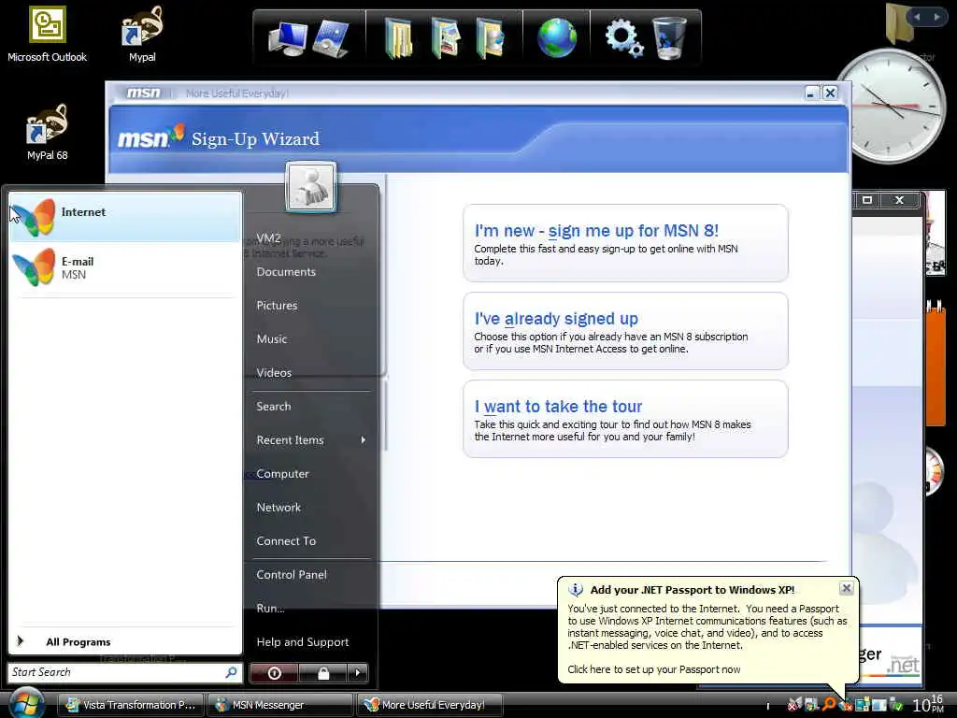This screenshot has height=718, width=957.
Task: Open the Computer icon in the top dock
Action: 287,37
